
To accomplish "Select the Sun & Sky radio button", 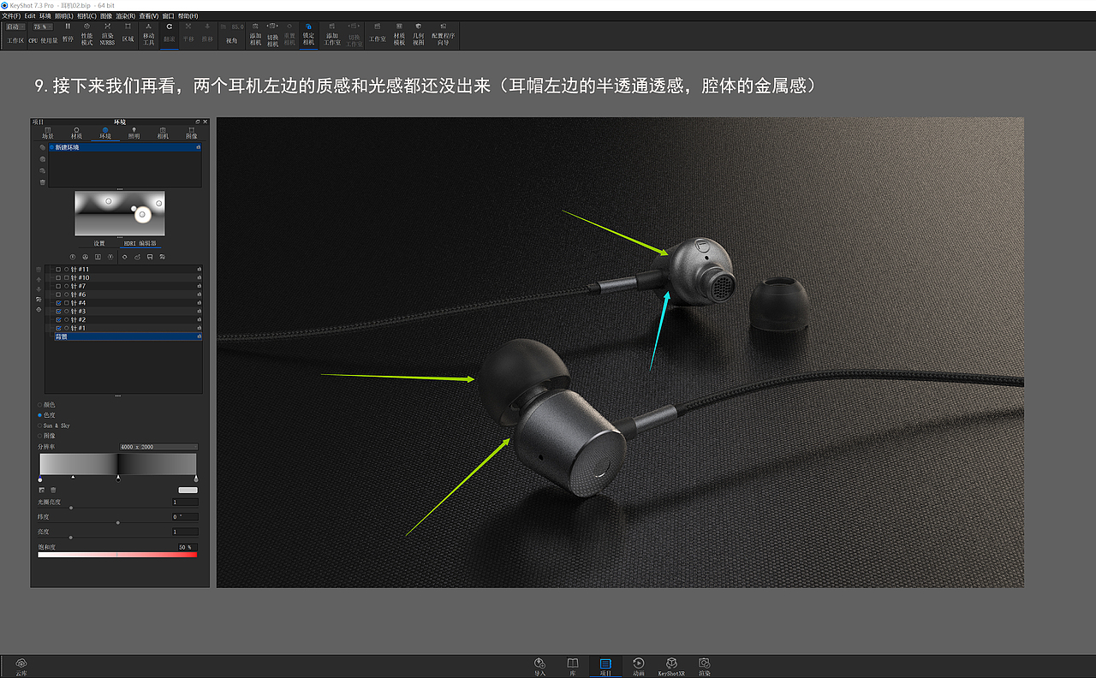I will [40, 425].
